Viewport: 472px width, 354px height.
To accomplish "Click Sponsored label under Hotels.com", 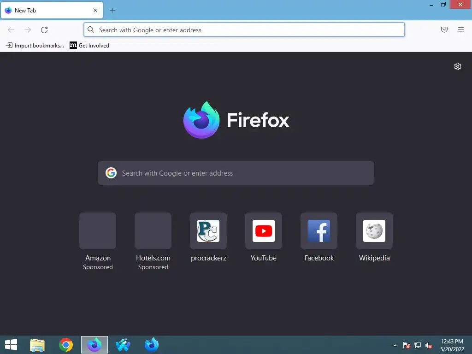I will click(x=153, y=267).
